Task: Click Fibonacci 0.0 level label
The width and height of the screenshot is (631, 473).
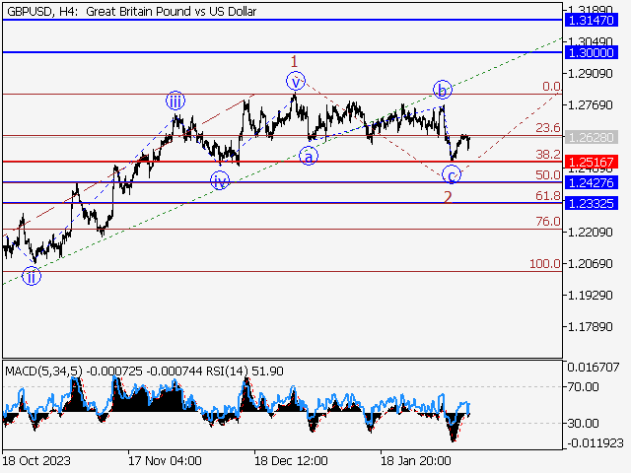Action: pyautogui.click(x=551, y=87)
